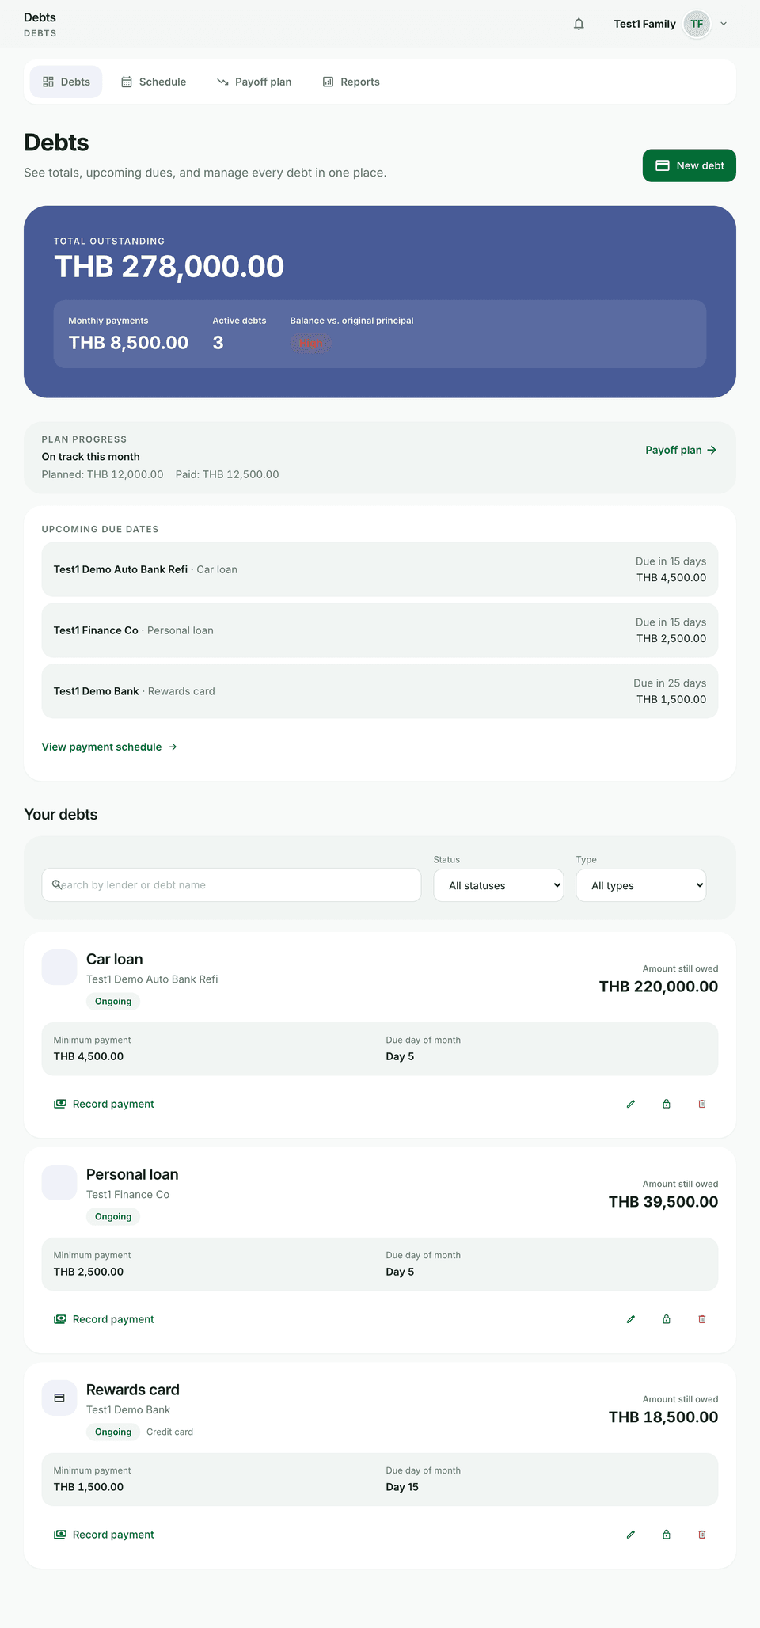Record payment for Personal loan
The width and height of the screenshot is (760, 1628).
104,1319
